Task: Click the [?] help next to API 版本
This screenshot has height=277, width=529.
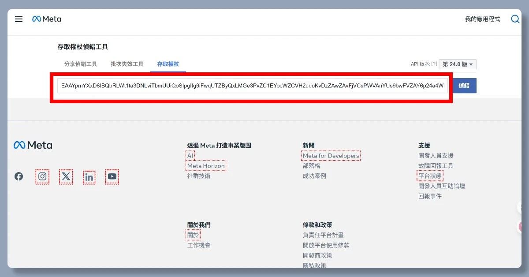Action: click(x=434, y=64)
